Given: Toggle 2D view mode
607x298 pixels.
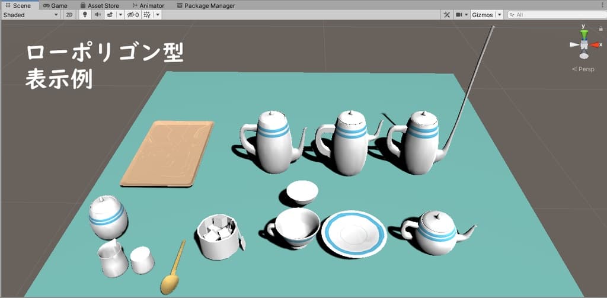Looking at the screenshot, I should [x=69, y=15].
